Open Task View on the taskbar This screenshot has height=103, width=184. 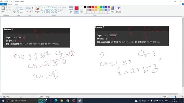[x=50, y=100]
